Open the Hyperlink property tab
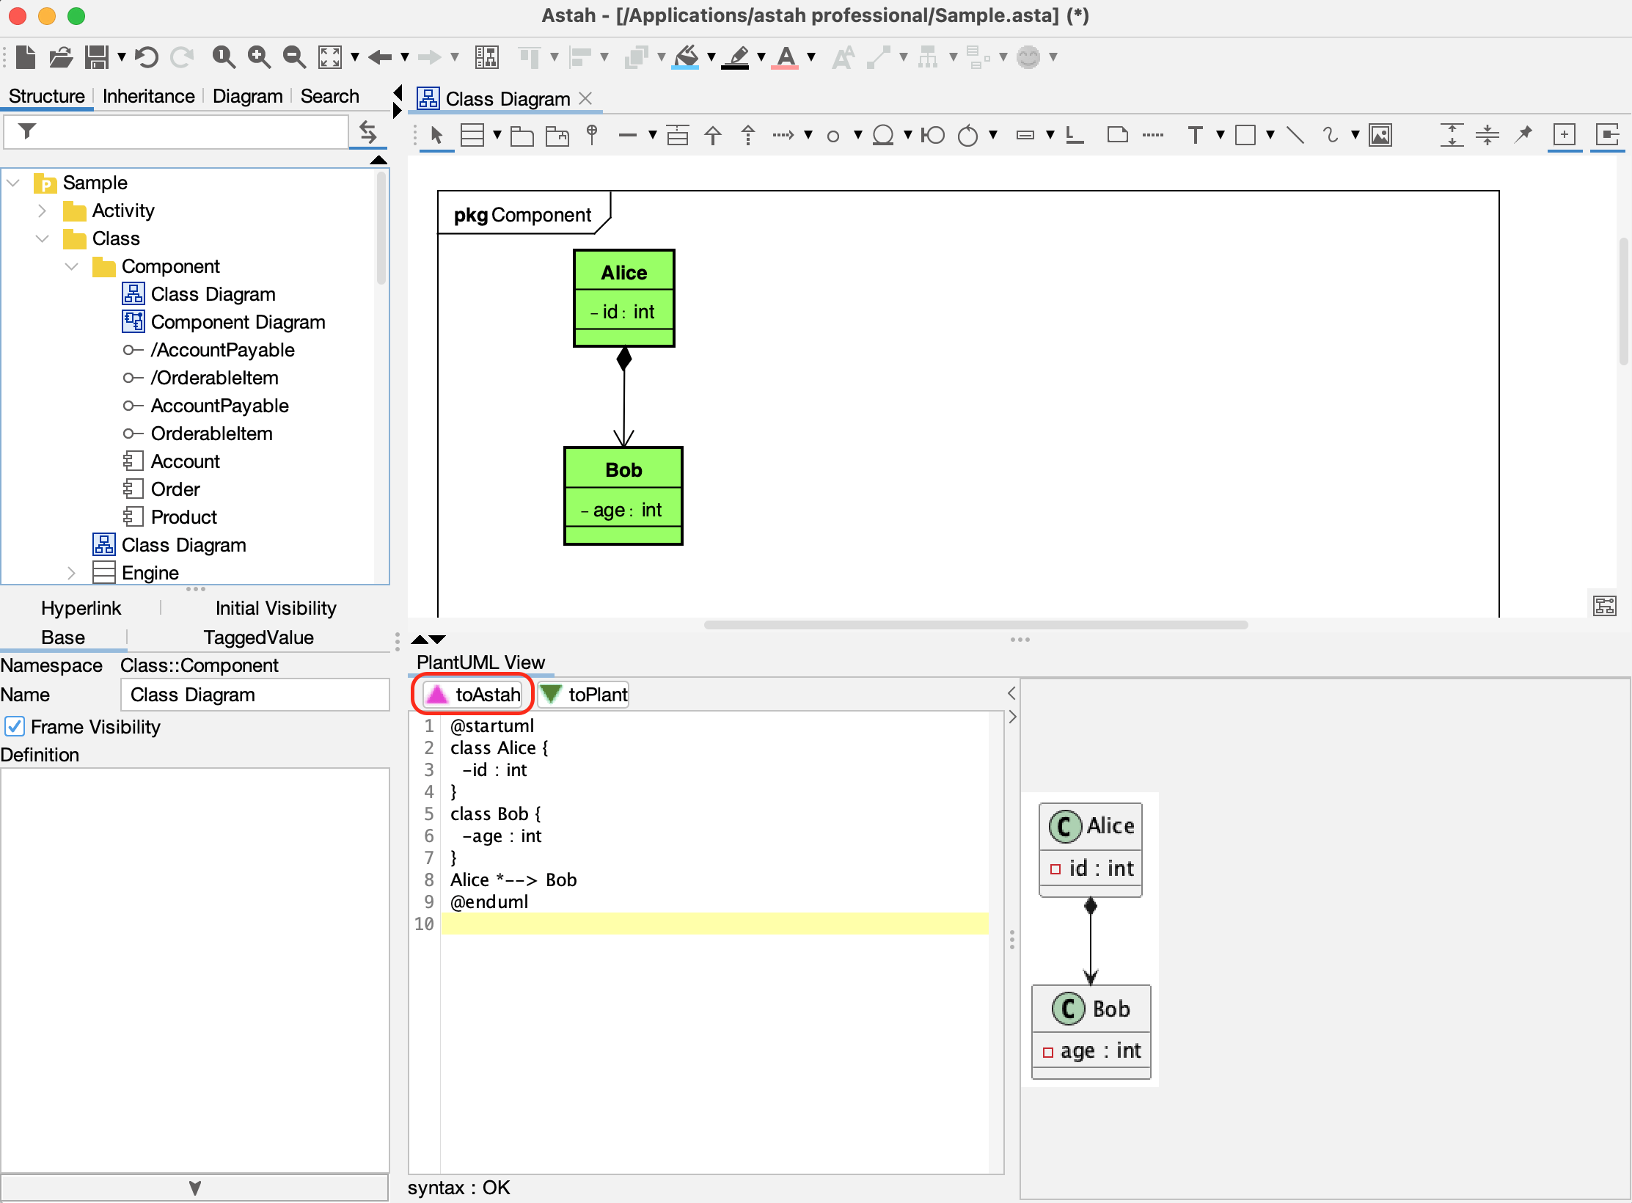This screenshot has width=1632, height=1203. pos(81,608)
